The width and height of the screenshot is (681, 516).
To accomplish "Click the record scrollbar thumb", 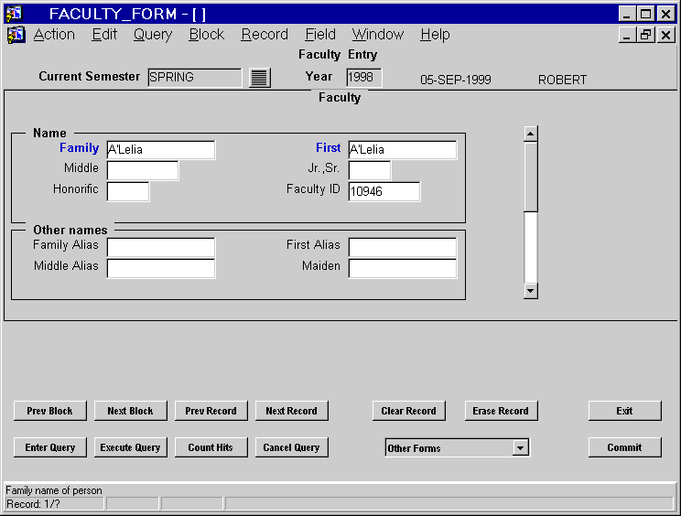I will [x=531, y=177].
